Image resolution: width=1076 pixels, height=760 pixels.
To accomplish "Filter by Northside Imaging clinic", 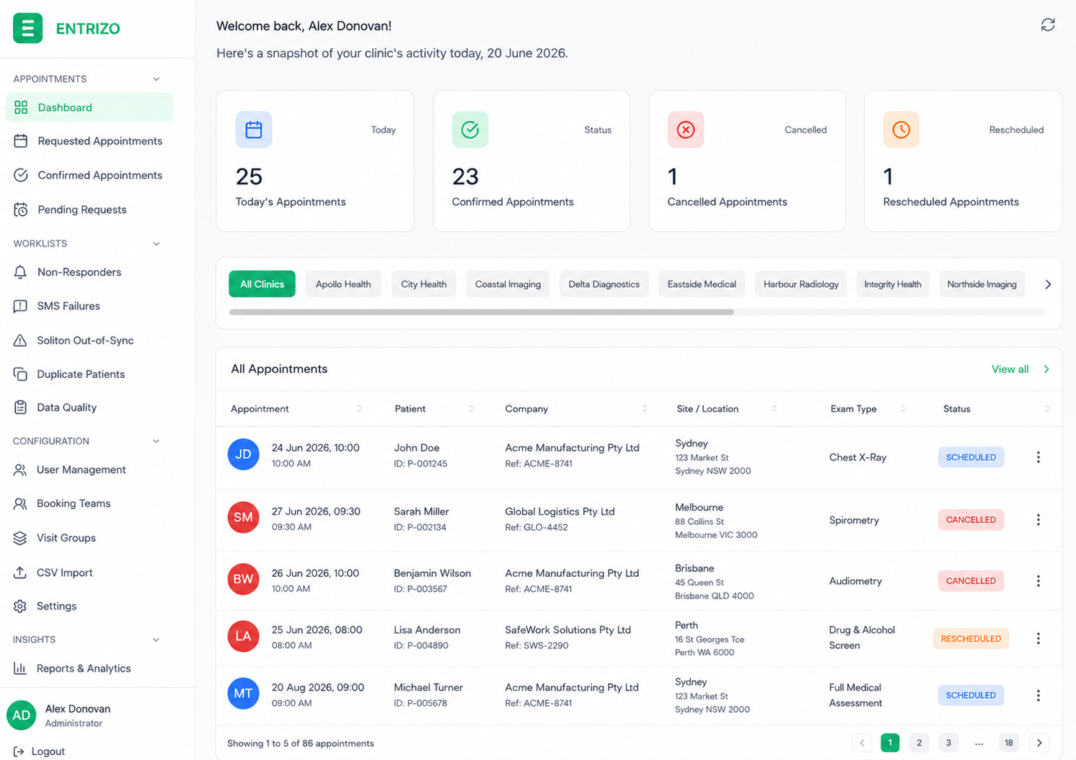I will click(x=982, y=284).
